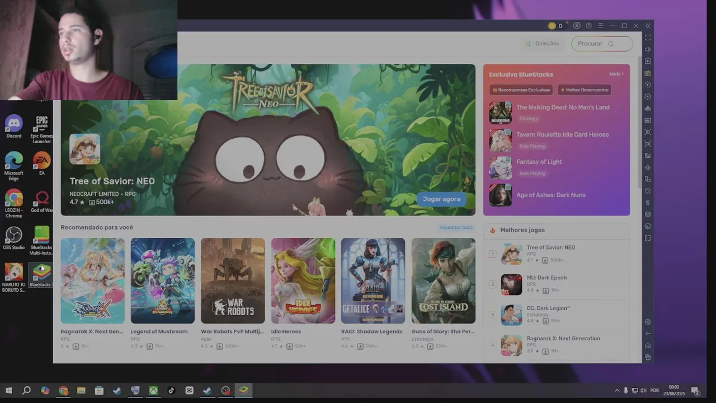Viewport: 716px width, 403px height.
Task: Click the multi-instance sidebar icon
Action: click(x=648, y=179)
